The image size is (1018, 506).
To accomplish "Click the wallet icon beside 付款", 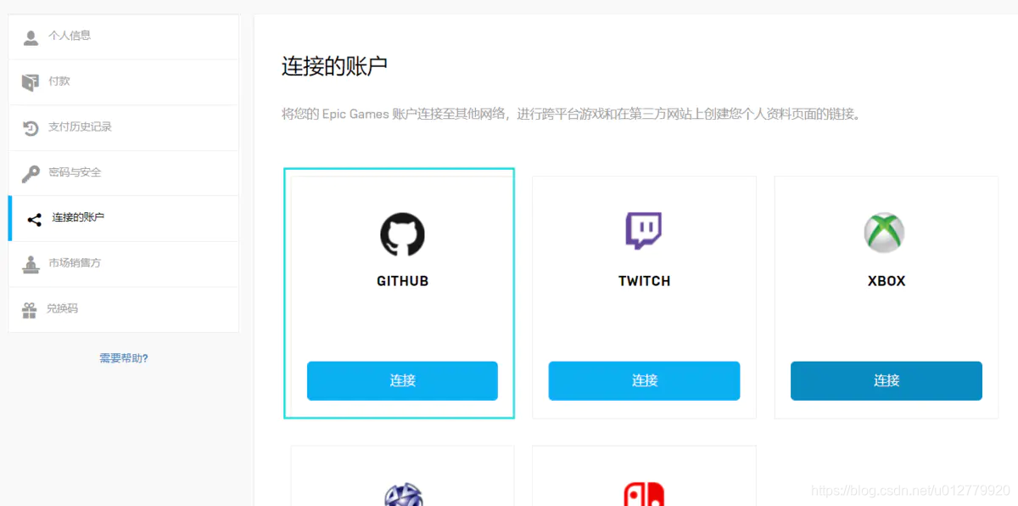I will point(31,82).
